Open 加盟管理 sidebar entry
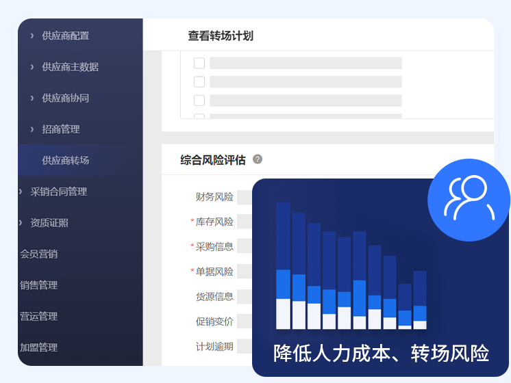 pyautogui.click(x=38, y=347)
